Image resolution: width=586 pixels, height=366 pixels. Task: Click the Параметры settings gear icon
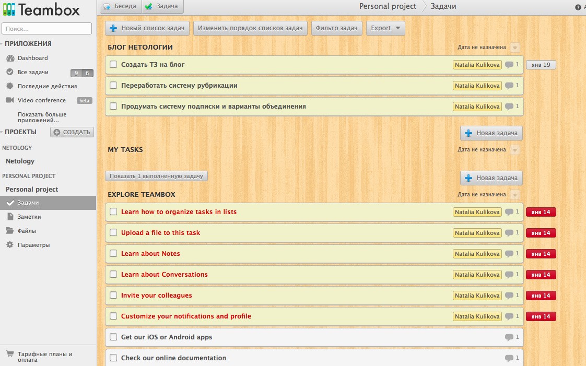pos(10,245)
